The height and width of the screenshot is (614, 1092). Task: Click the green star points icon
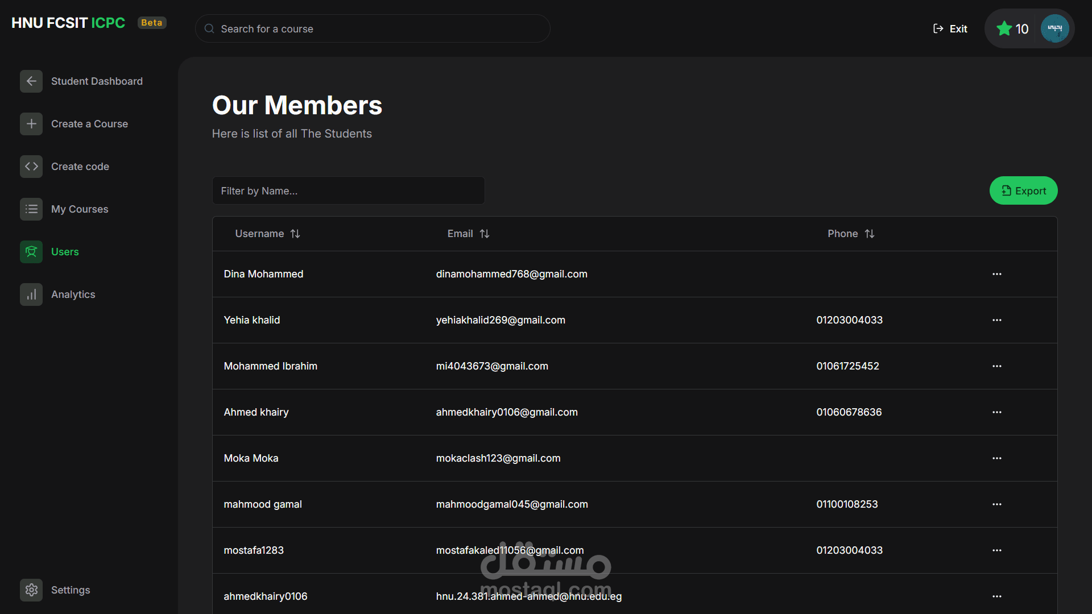pos(1004,29)
